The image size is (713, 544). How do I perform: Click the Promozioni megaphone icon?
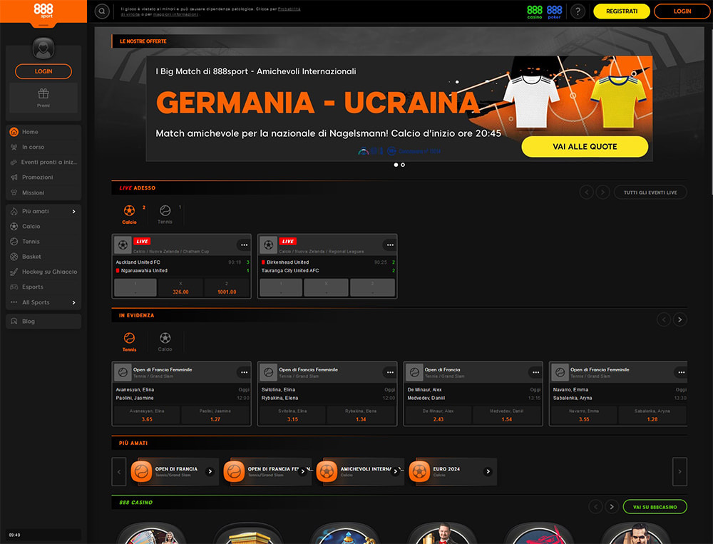pyautogui.click(x=14, y=178)
